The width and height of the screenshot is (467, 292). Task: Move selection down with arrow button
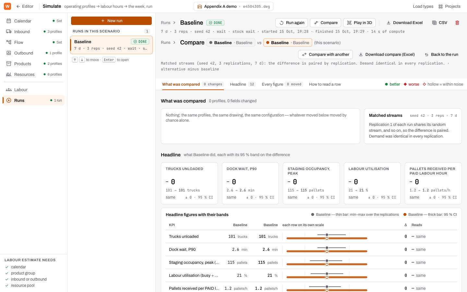pyautogui.click(x=82, y=60)
